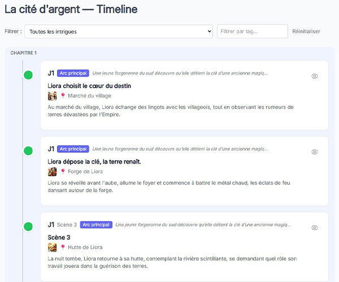Click italic arc summary on Scène 3 card
This screenshot has width=339, height=282.
click(x=203, y=224)
